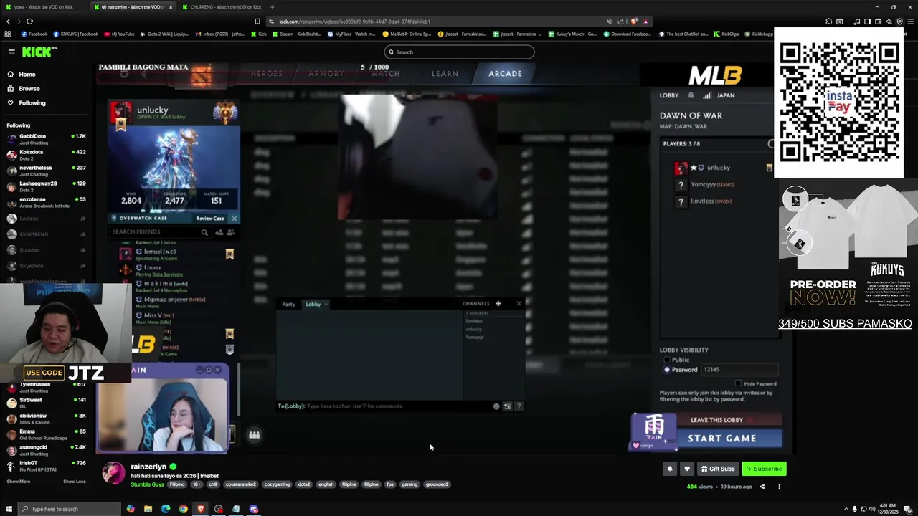Select the Heroes tab in Dota menu
Viewport: 918px width, 516px height.
[x=266, y=74]
